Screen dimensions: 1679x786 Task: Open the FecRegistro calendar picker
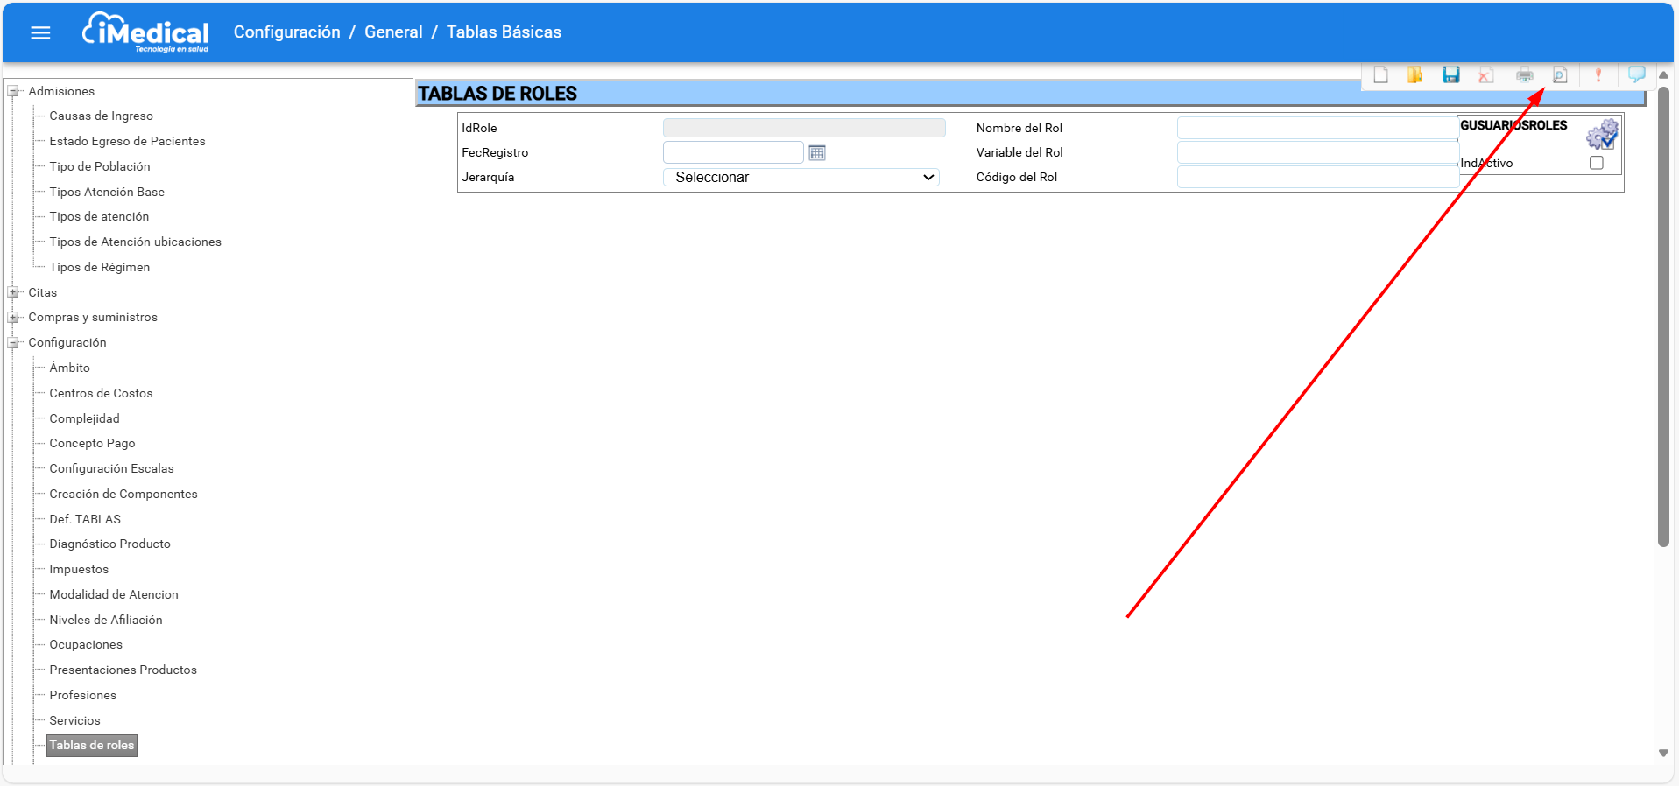click(817, 153)
